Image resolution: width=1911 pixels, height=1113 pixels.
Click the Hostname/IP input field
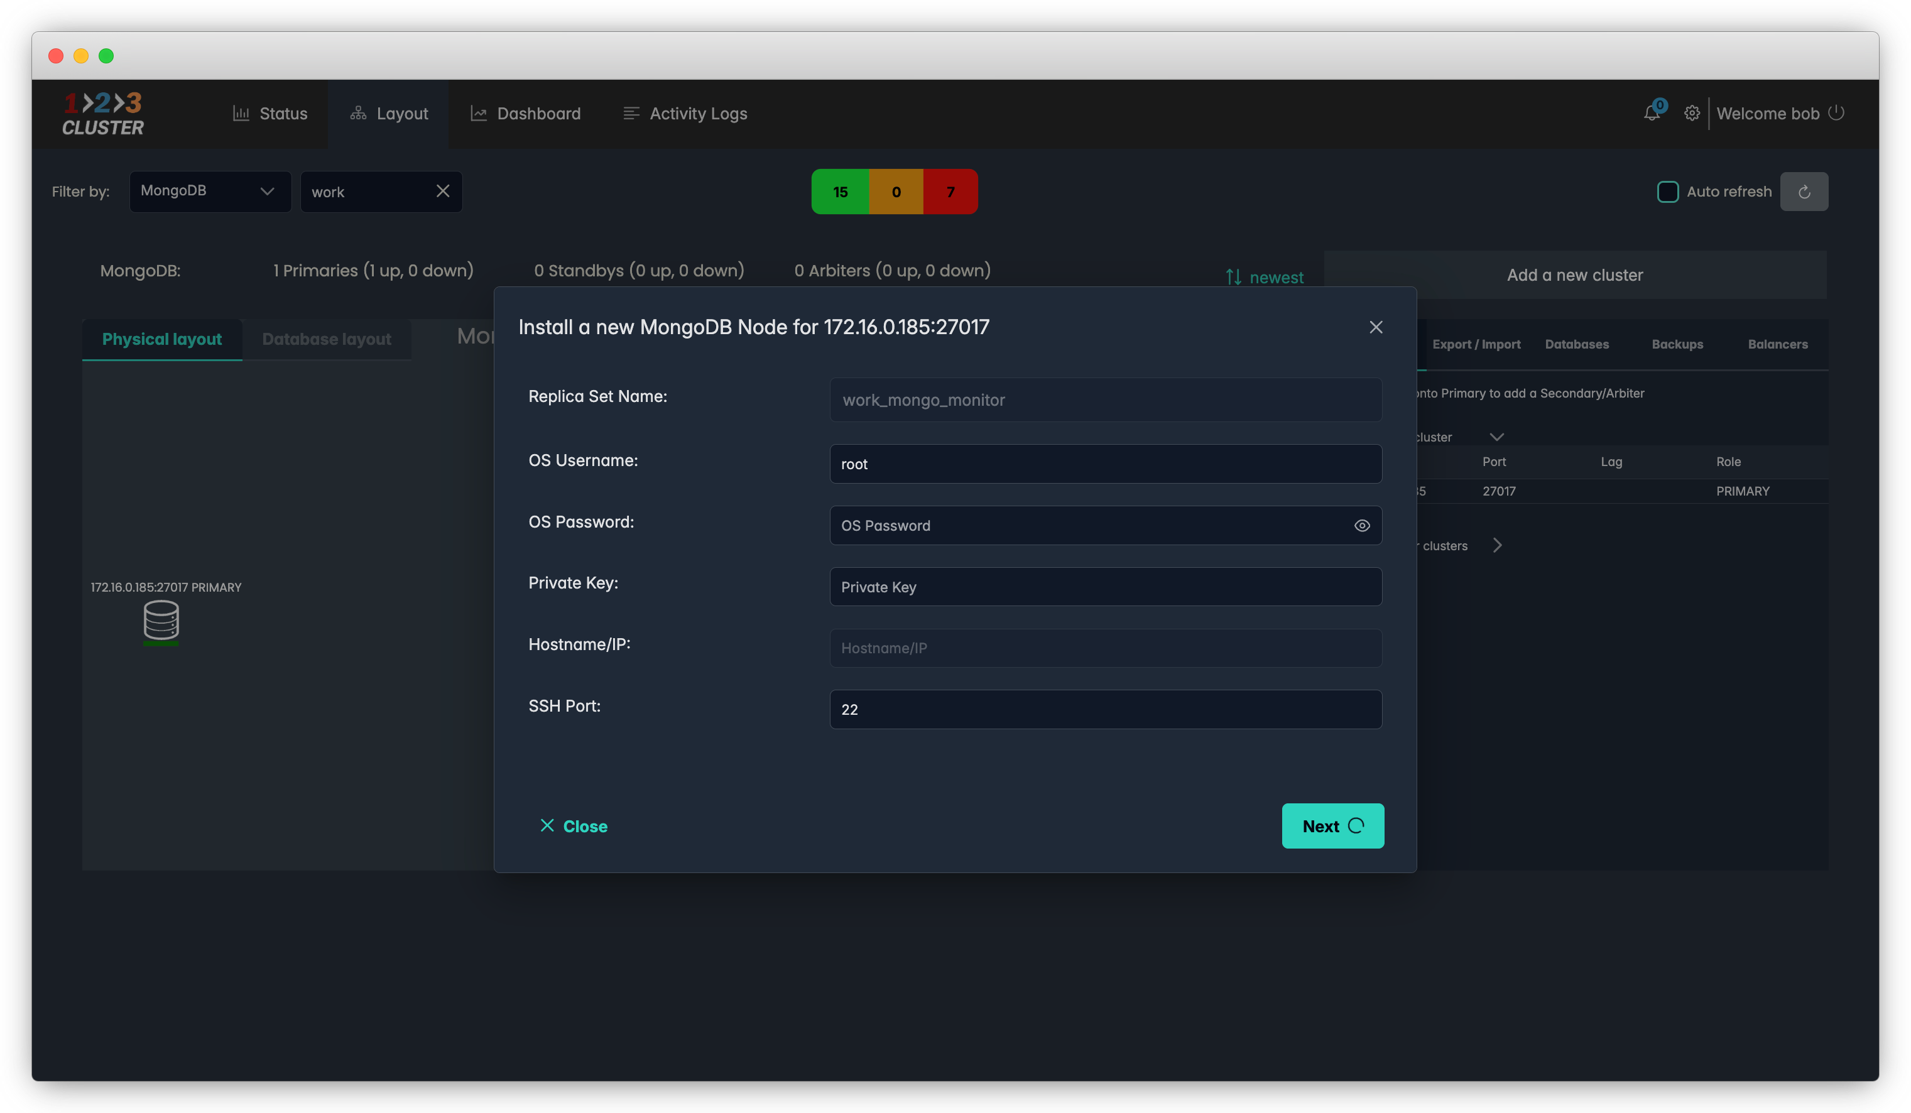click(1105, 648)
